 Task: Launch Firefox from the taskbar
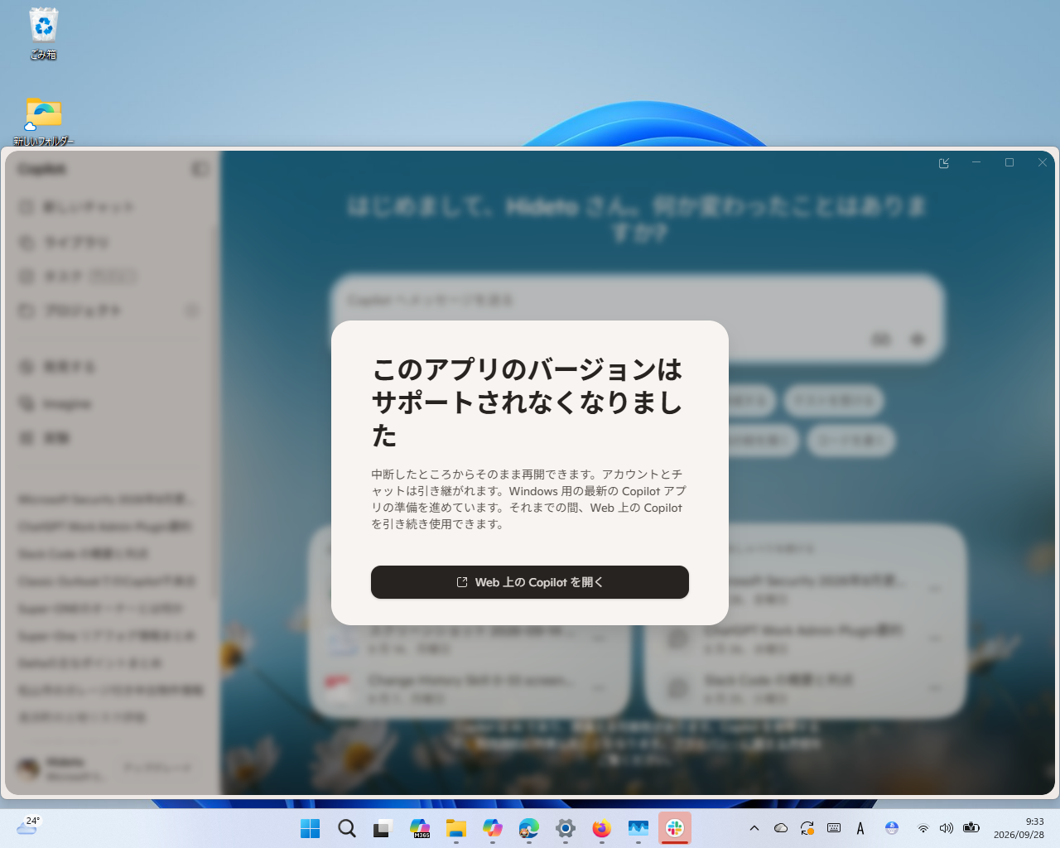click(602, 828)
